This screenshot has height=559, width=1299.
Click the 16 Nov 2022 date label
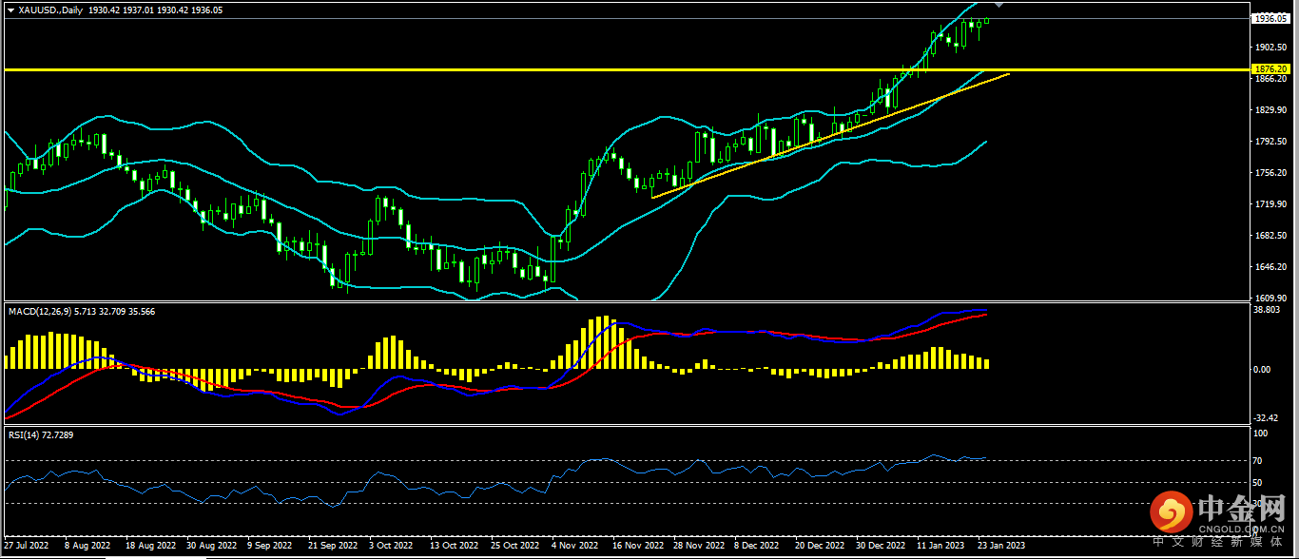[x=637, y=546]
